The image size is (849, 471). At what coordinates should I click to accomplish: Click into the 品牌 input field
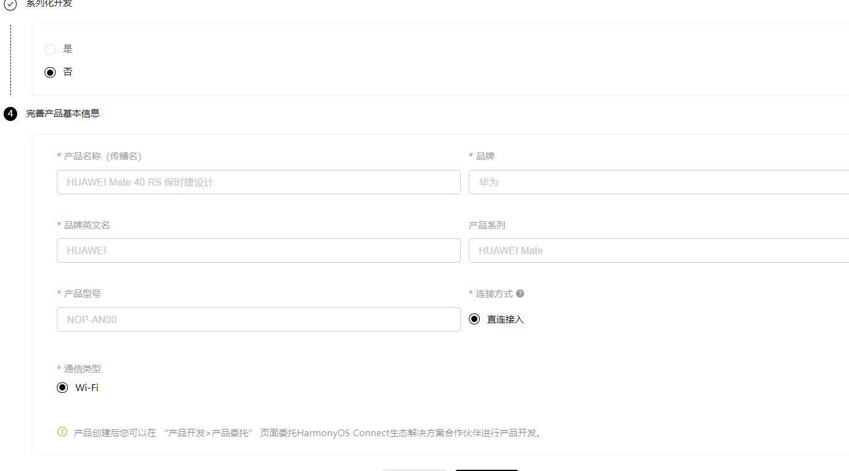click(x=659, y=182)
